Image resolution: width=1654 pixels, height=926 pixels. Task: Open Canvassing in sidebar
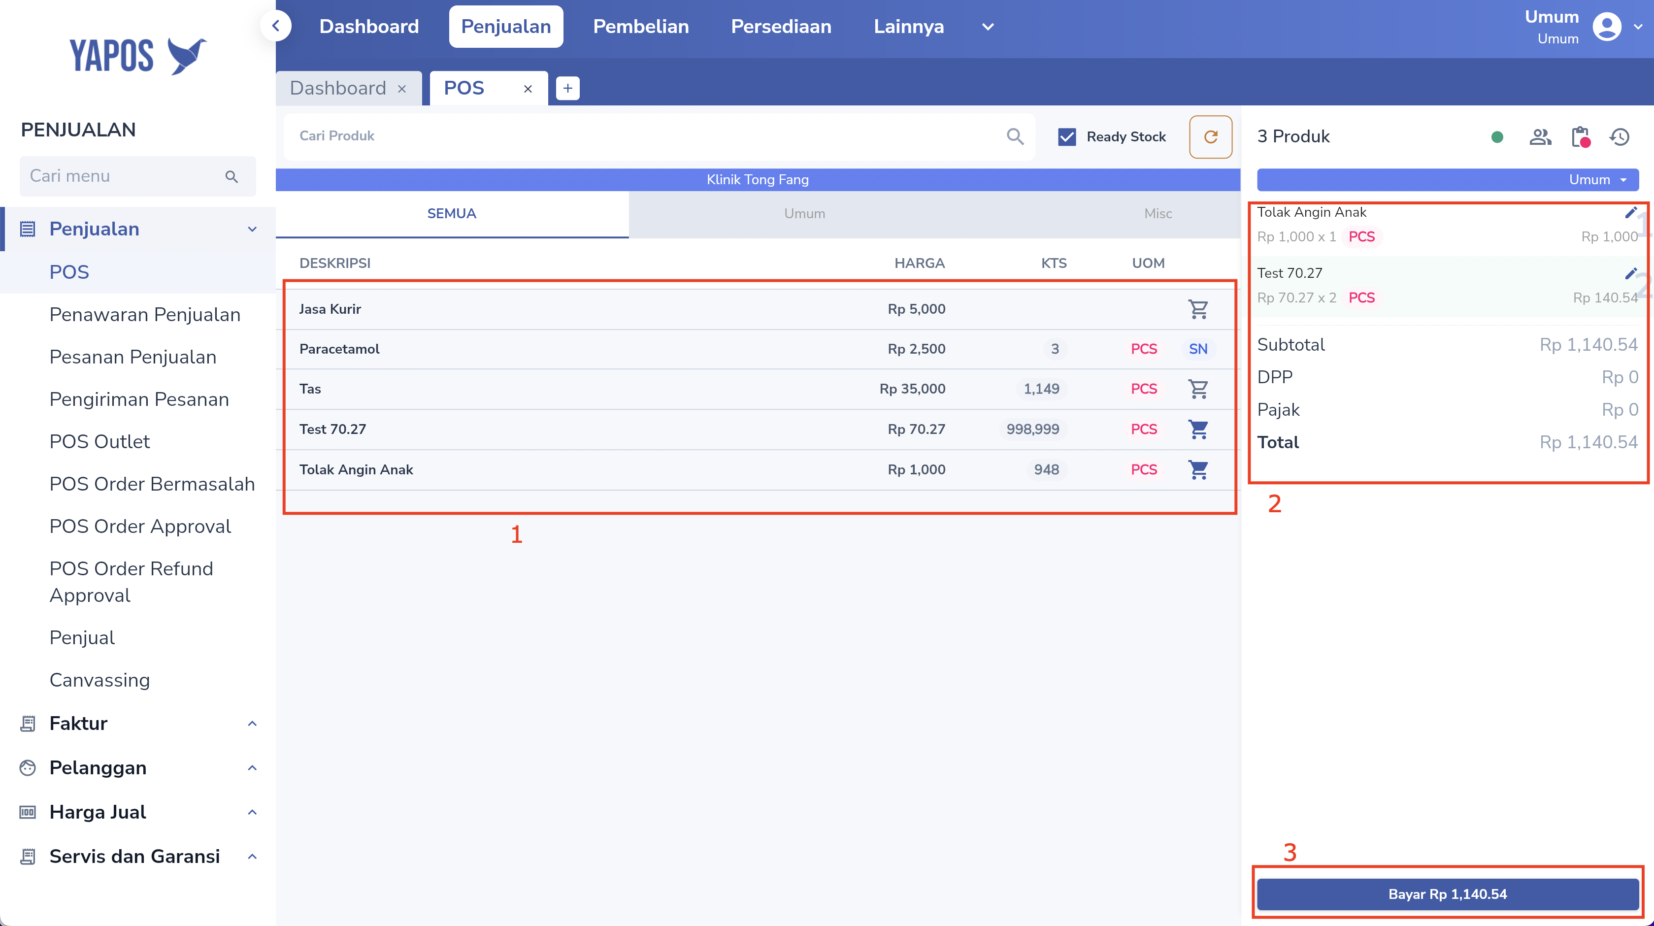click(99, 680)
